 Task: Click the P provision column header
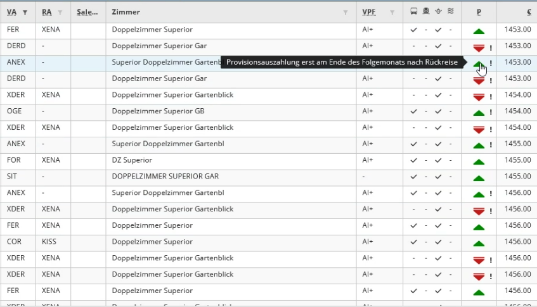pyautogui.click(x=479, y=12)
